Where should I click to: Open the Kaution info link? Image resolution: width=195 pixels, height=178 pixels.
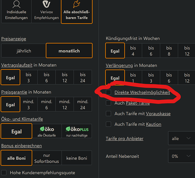coord(153,124)
